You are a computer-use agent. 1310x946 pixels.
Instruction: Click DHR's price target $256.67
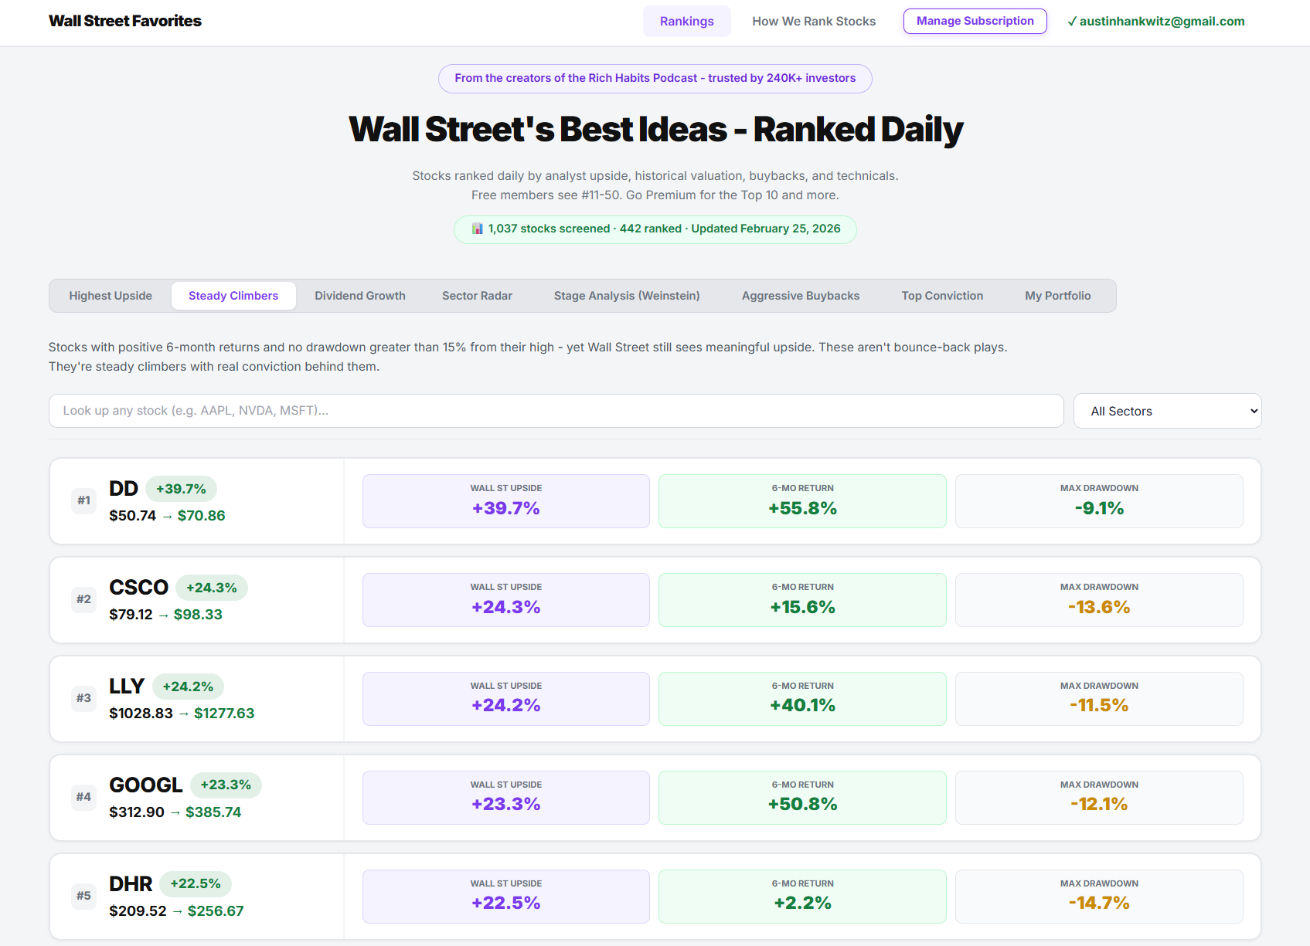(216, 911)
